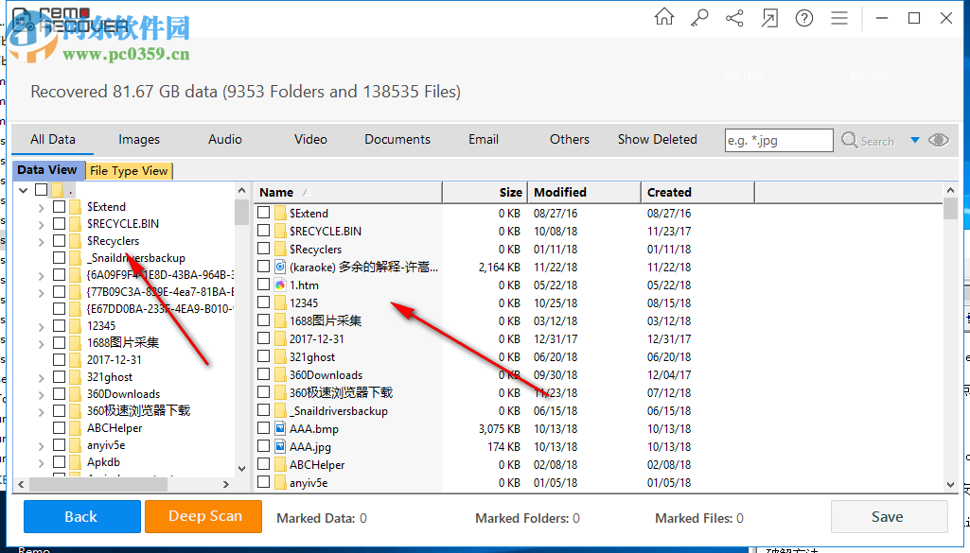
Task: Click the search input field
Action: point(778,139)
